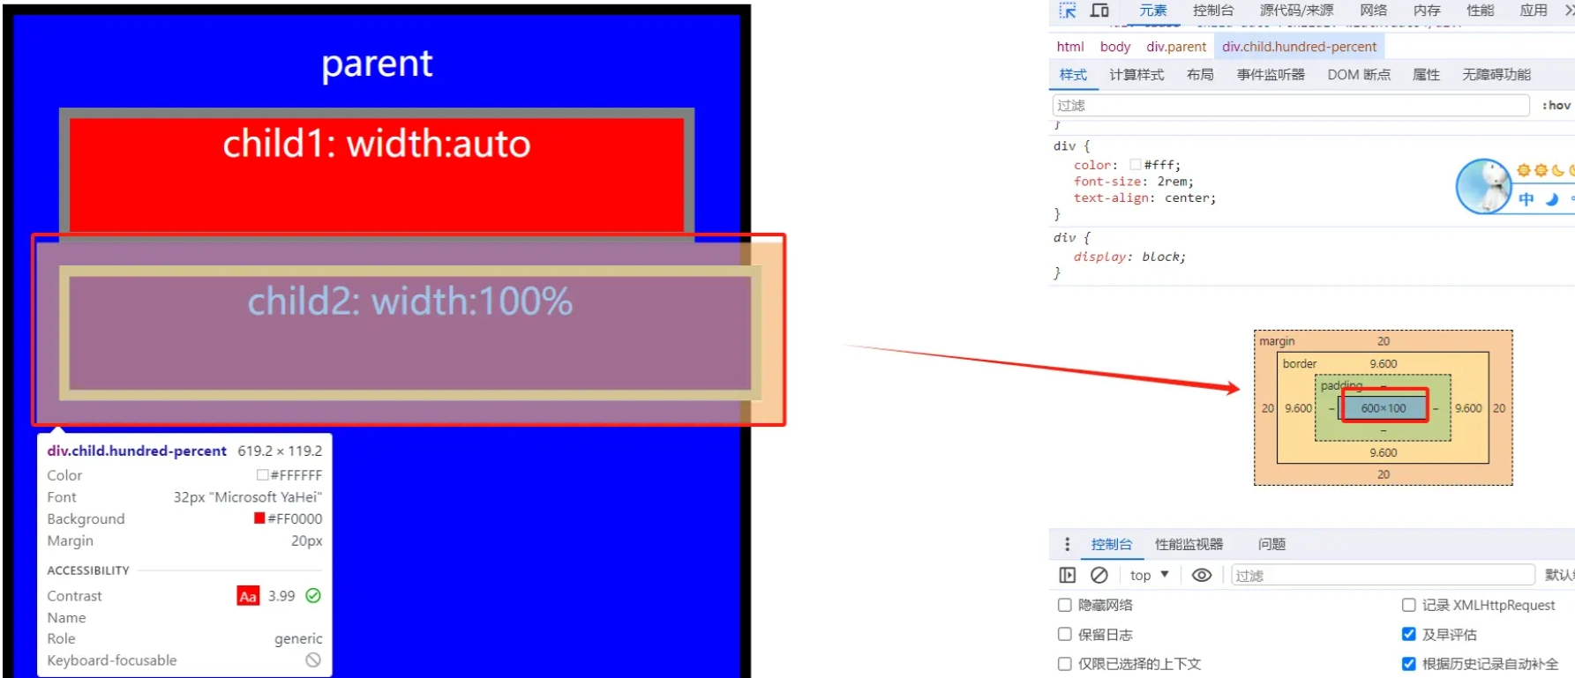1575x678 pixels.
Task: Open the 默认 log level dropdown
Action: (1558, 575)
